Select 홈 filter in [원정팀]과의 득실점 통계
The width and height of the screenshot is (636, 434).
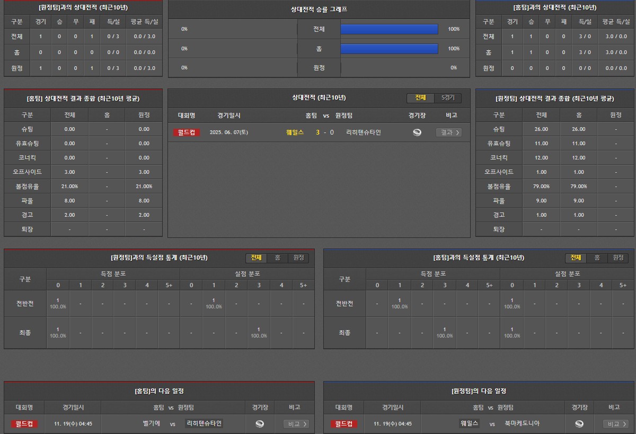coord(277,258)
